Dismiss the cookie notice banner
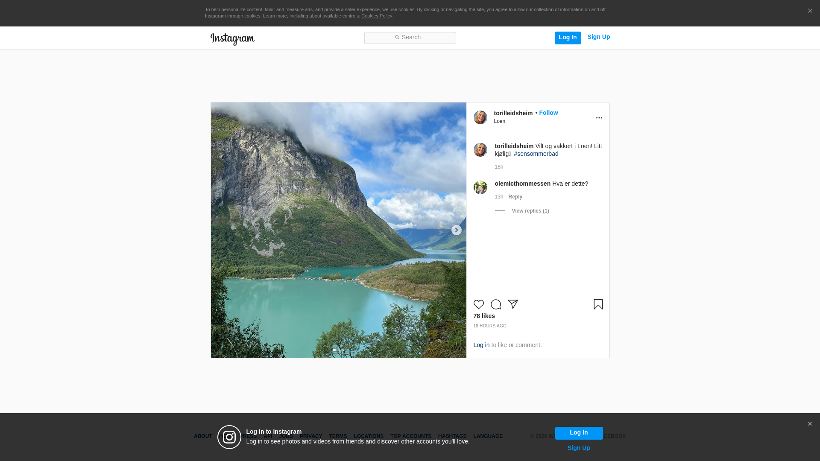The image size is (820, 461). pos(810,11)
